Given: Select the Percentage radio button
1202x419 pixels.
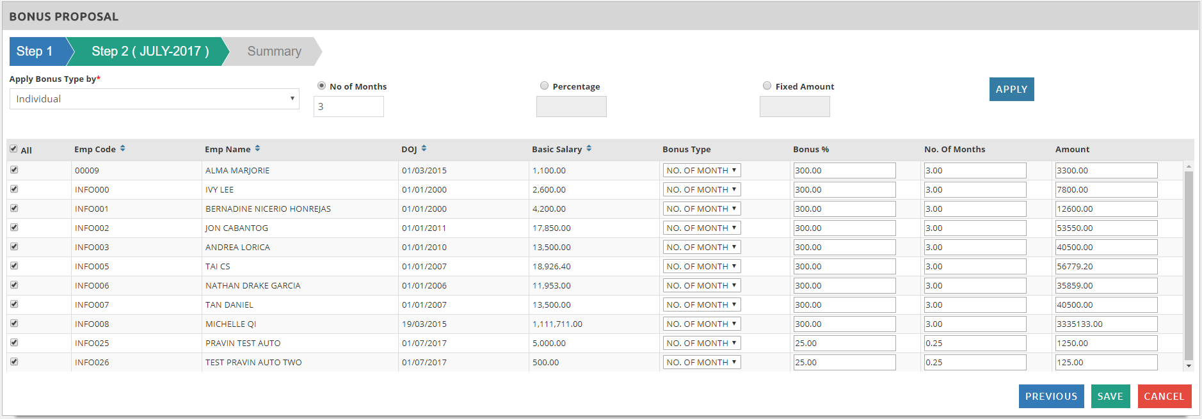Looking at the screenshot, I should 544,86.
